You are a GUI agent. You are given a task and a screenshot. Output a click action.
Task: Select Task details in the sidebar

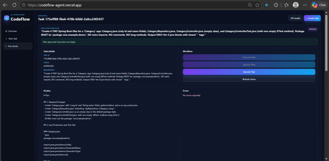(x=18, y=46)
